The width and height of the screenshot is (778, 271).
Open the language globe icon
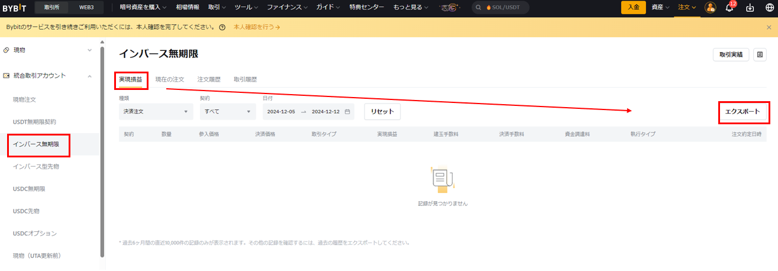tap(769, 8)
